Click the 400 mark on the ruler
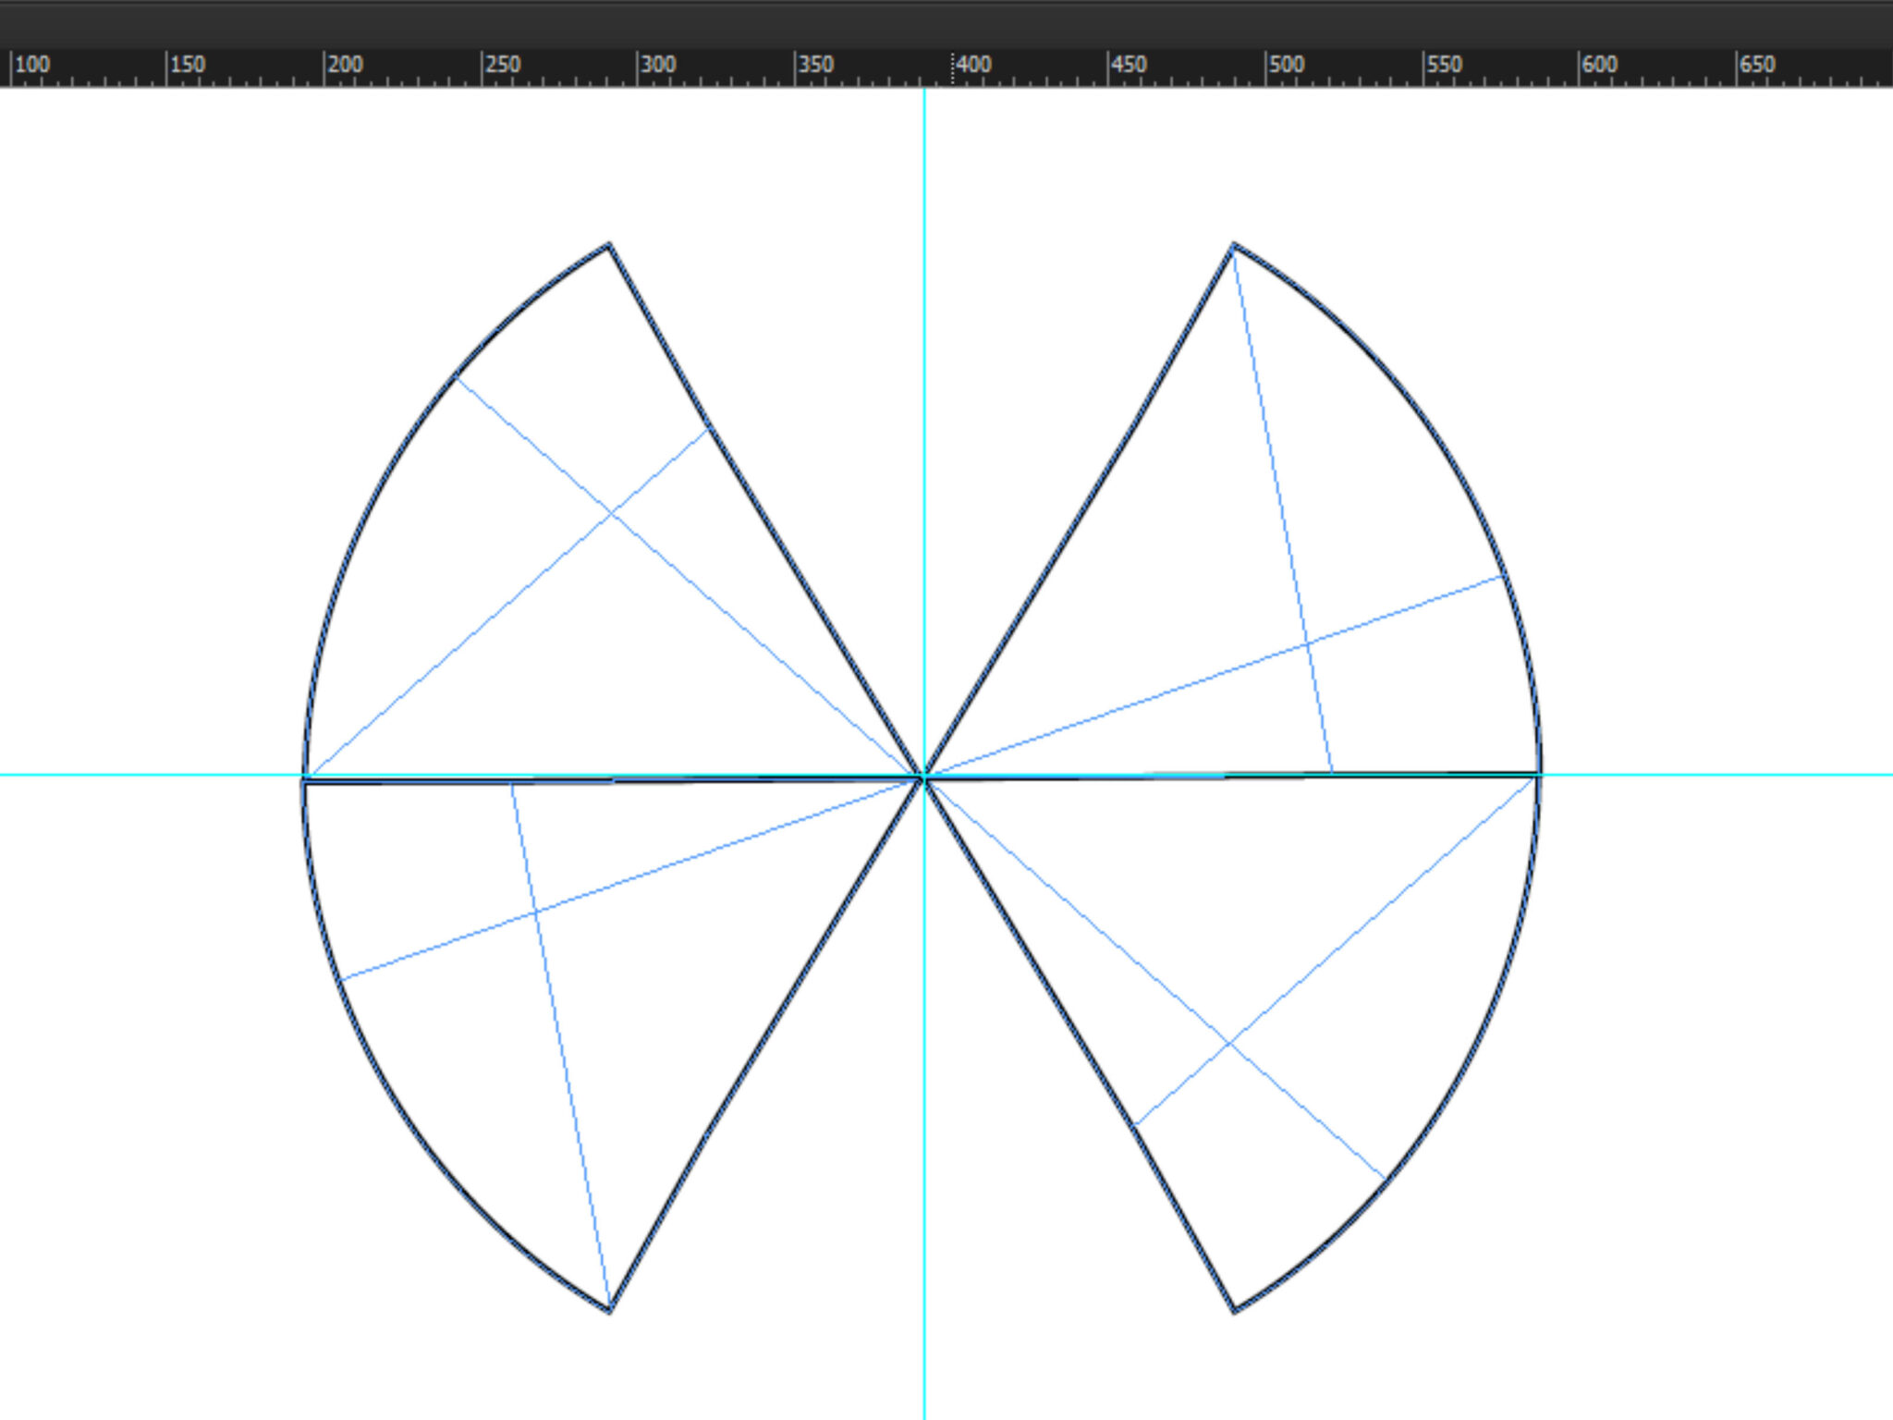The height and width of the screenshot is (1420, 1893). pos(972,65)
